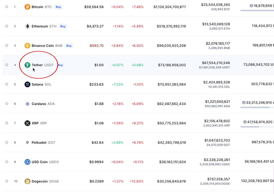Click XRP market cap $50,775,253,984

pos(172,123)
